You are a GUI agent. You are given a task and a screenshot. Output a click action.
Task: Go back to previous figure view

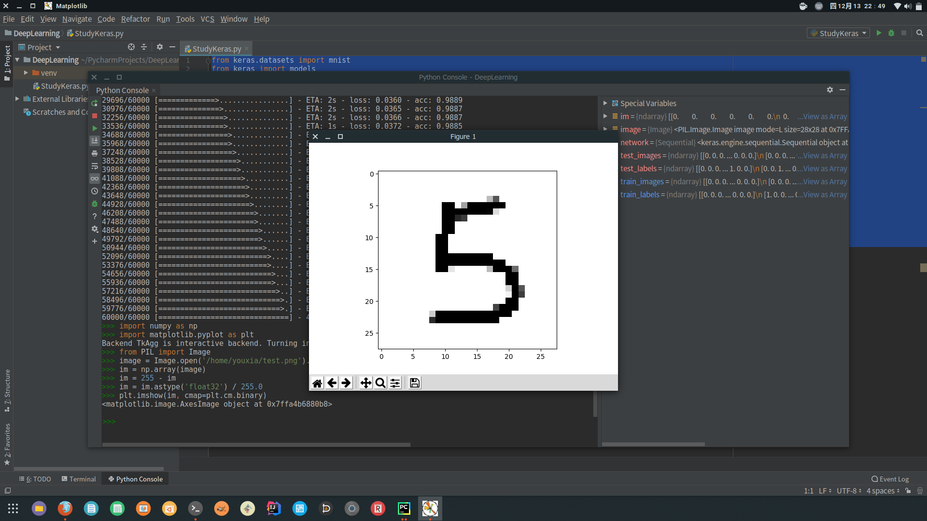(x=332, y=383)
